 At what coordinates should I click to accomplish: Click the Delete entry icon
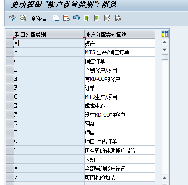[x=67, y=18]
